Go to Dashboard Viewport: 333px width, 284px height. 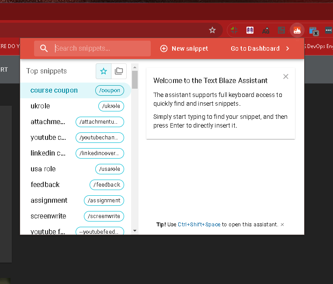[260, 48]
